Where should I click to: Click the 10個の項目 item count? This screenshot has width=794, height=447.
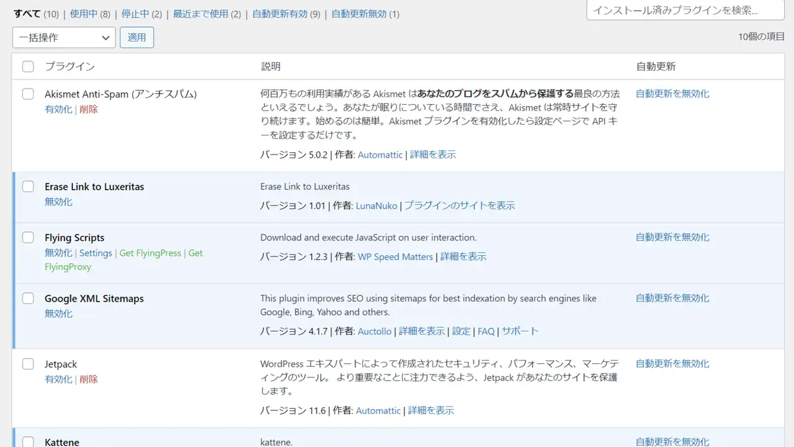(762, 37)
